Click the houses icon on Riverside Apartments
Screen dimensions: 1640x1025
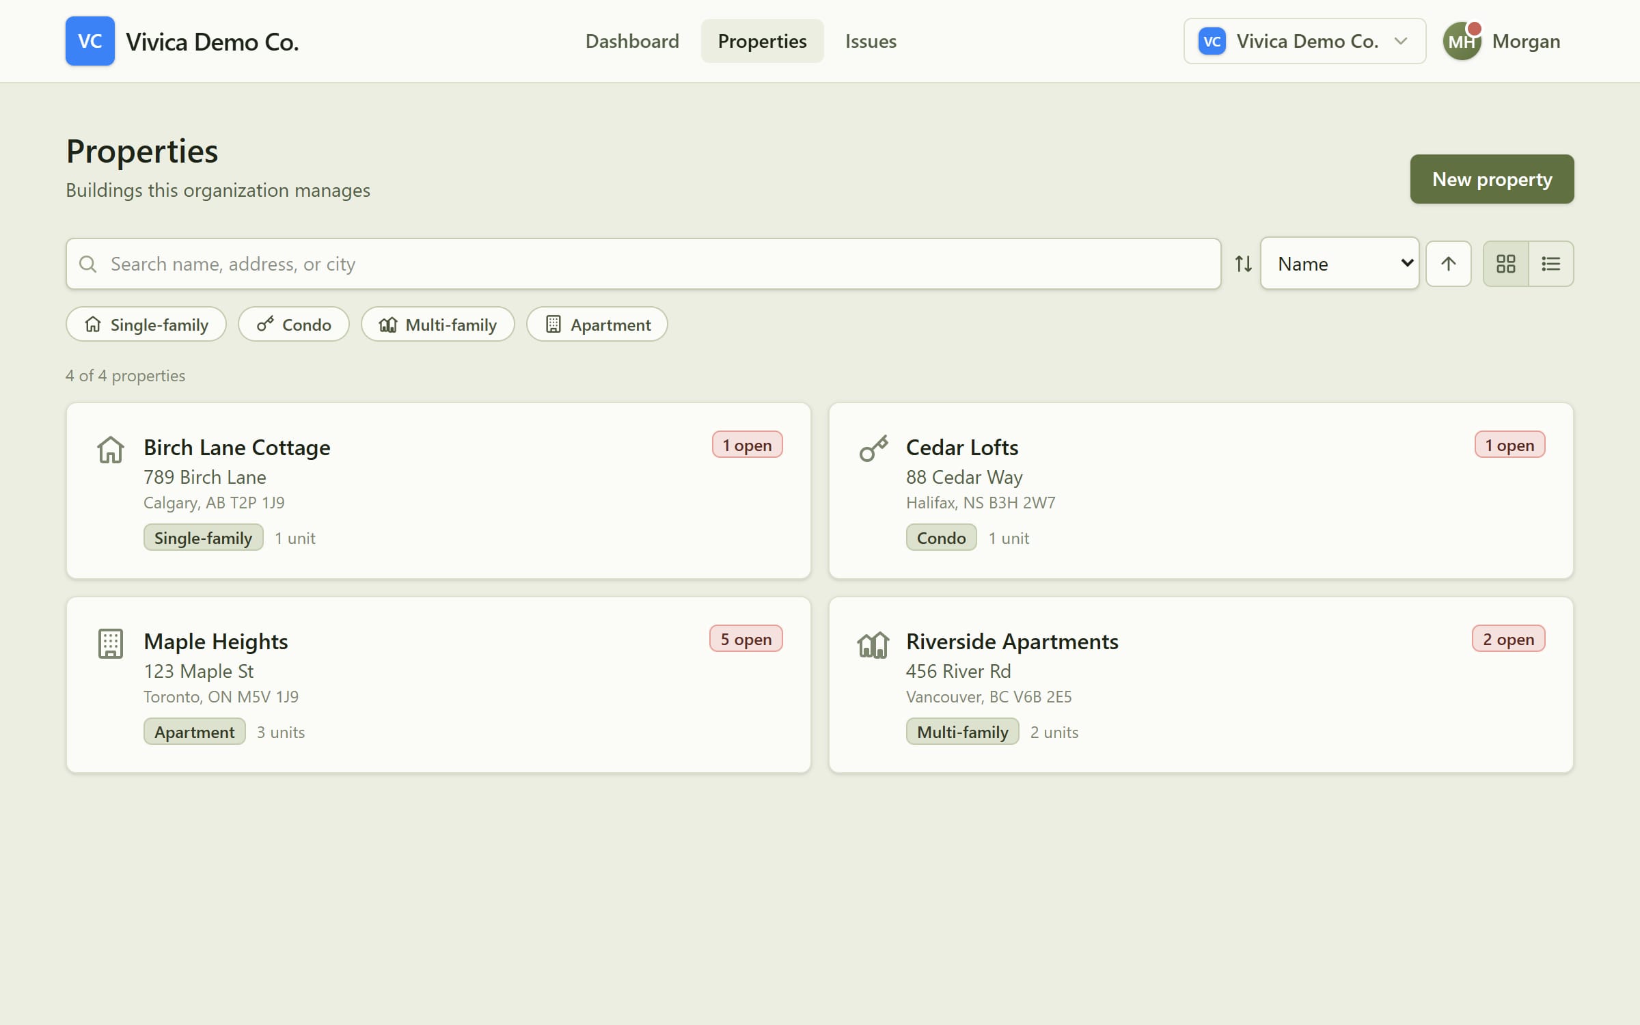click(873, 644)
